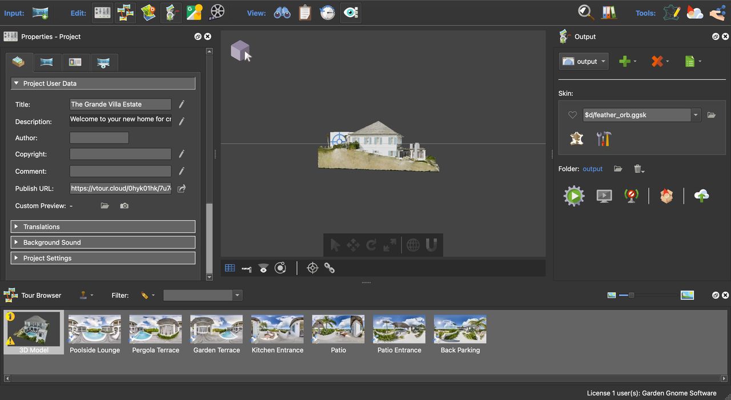The image size is (731, 400).
Task: Click the Author input field
Action: (x=99, y=138)
